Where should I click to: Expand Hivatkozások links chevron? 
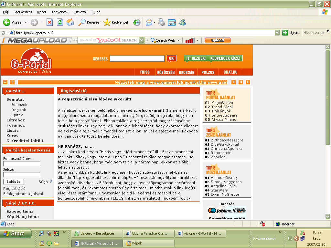(x=328, y=31)
